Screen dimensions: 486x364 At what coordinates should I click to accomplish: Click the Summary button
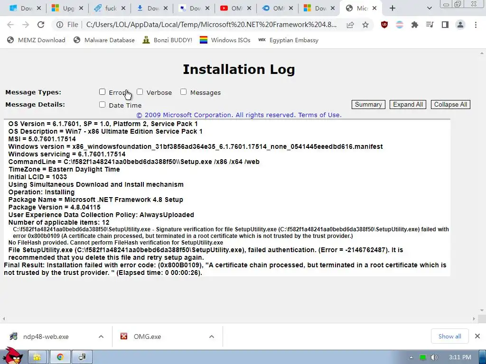click(x=368, y=105)
